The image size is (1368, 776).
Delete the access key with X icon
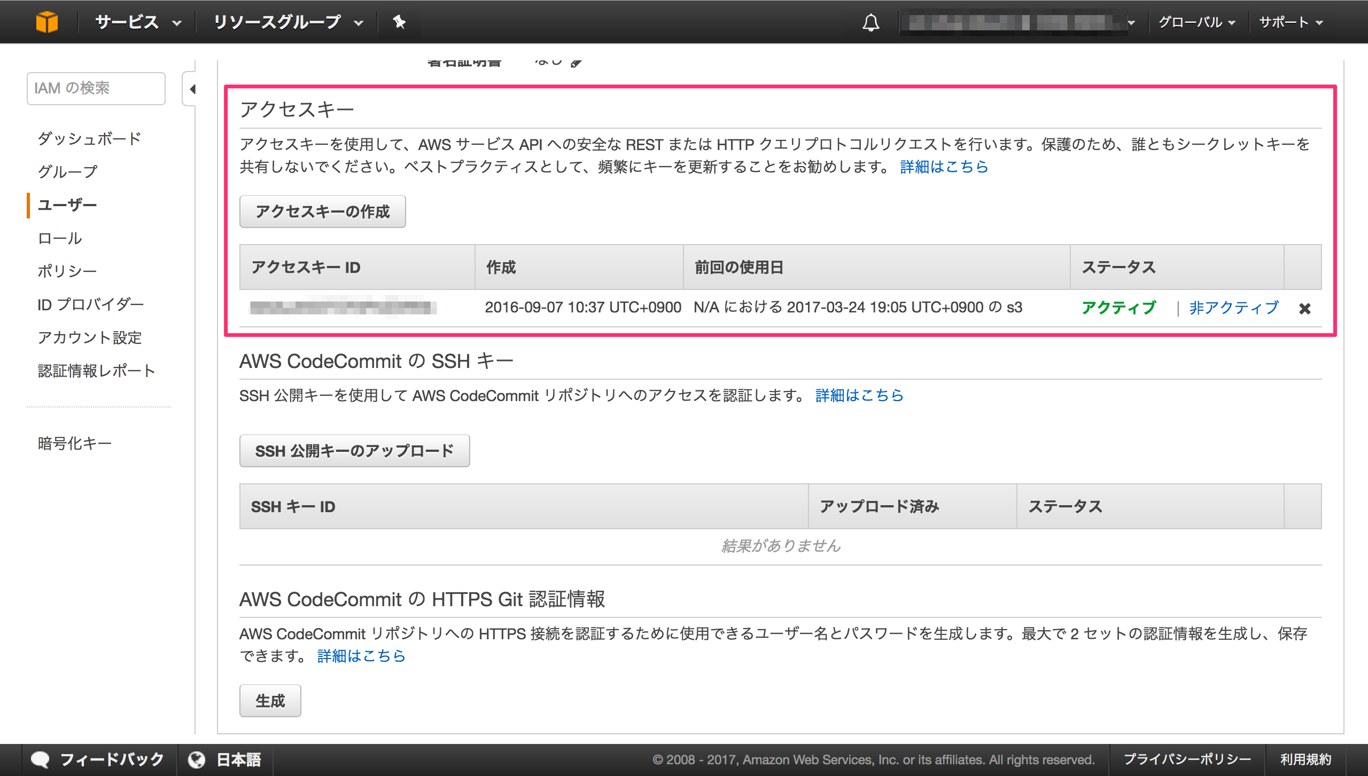(1304, 308)
